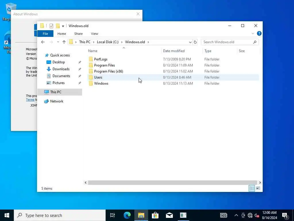Click the Windows Start button
294x221 pixels.
click(7, 215)
